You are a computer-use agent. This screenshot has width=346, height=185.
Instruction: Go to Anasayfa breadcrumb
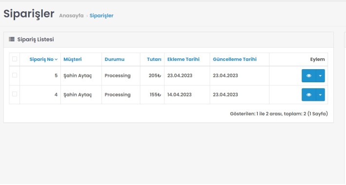[71, 16]
